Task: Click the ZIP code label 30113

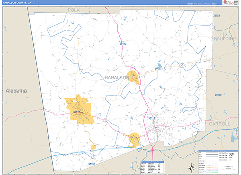Action: pos(123,44)
